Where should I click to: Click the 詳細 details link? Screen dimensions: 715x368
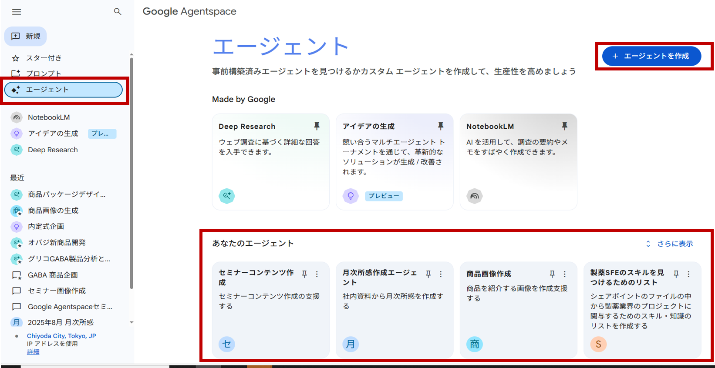point(33,351)
